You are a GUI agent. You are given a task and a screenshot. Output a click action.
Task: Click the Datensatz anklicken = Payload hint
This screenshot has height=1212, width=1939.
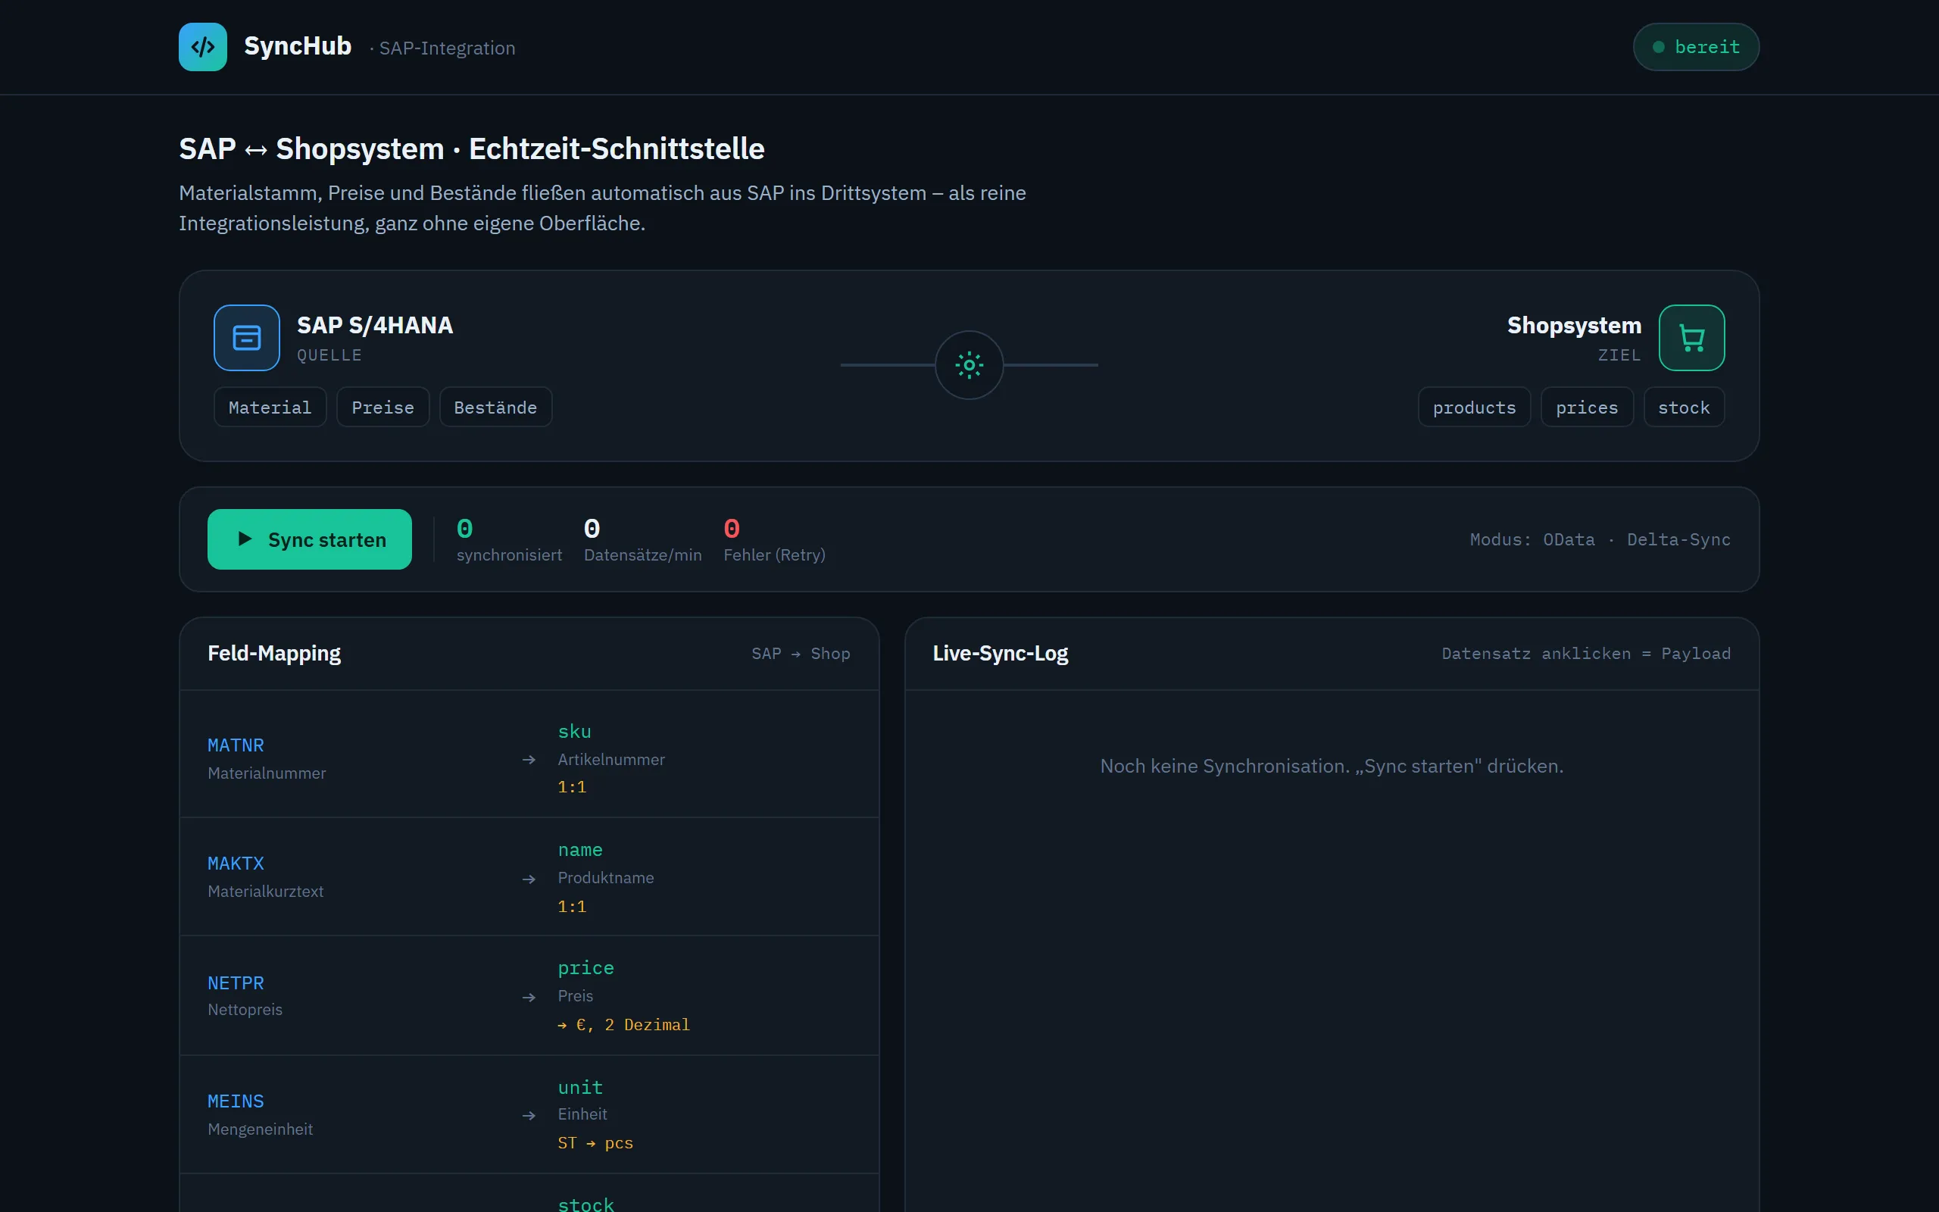point(1585,653)
